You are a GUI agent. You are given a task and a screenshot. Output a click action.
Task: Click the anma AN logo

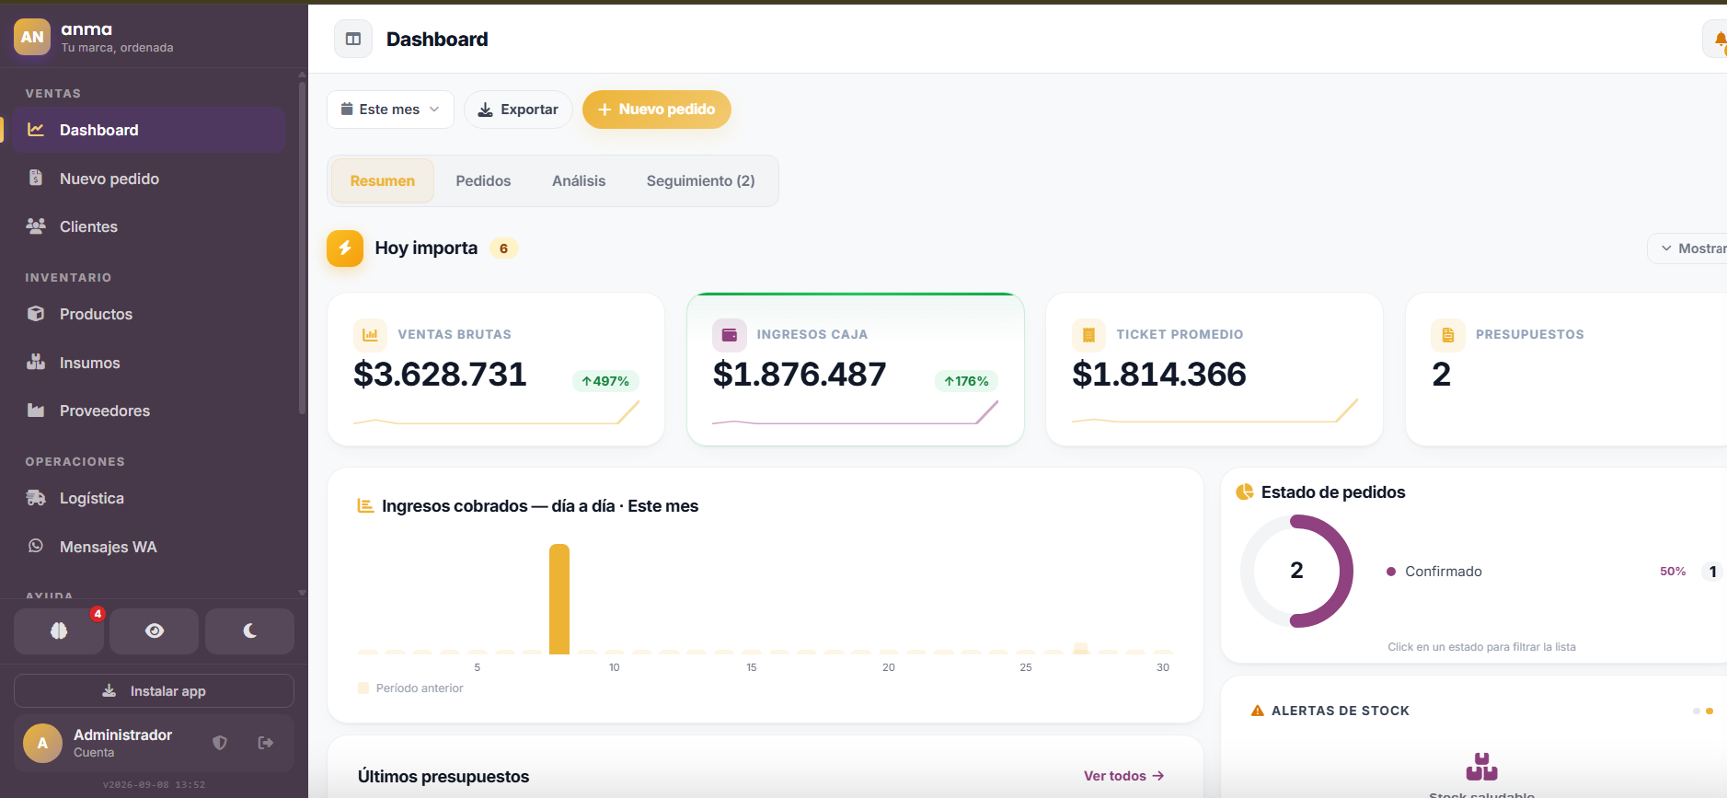click(32, 37)
